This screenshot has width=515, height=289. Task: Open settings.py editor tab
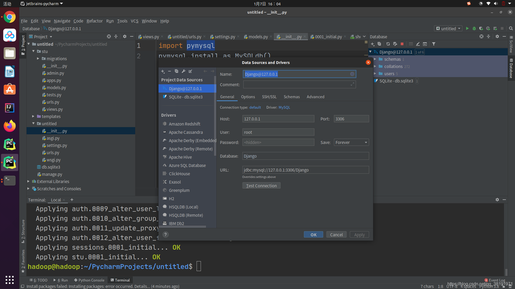pos(224,36)
